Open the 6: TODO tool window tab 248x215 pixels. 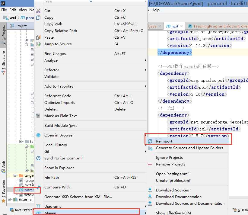click(x=241, y=210)
